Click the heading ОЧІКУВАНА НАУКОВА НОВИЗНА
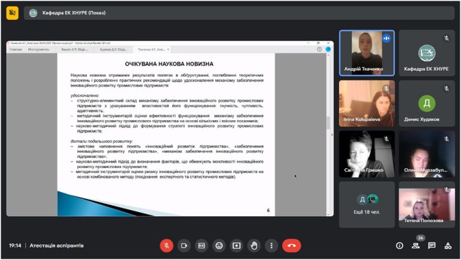Screen dimensions: 461x260 (169, 64)
